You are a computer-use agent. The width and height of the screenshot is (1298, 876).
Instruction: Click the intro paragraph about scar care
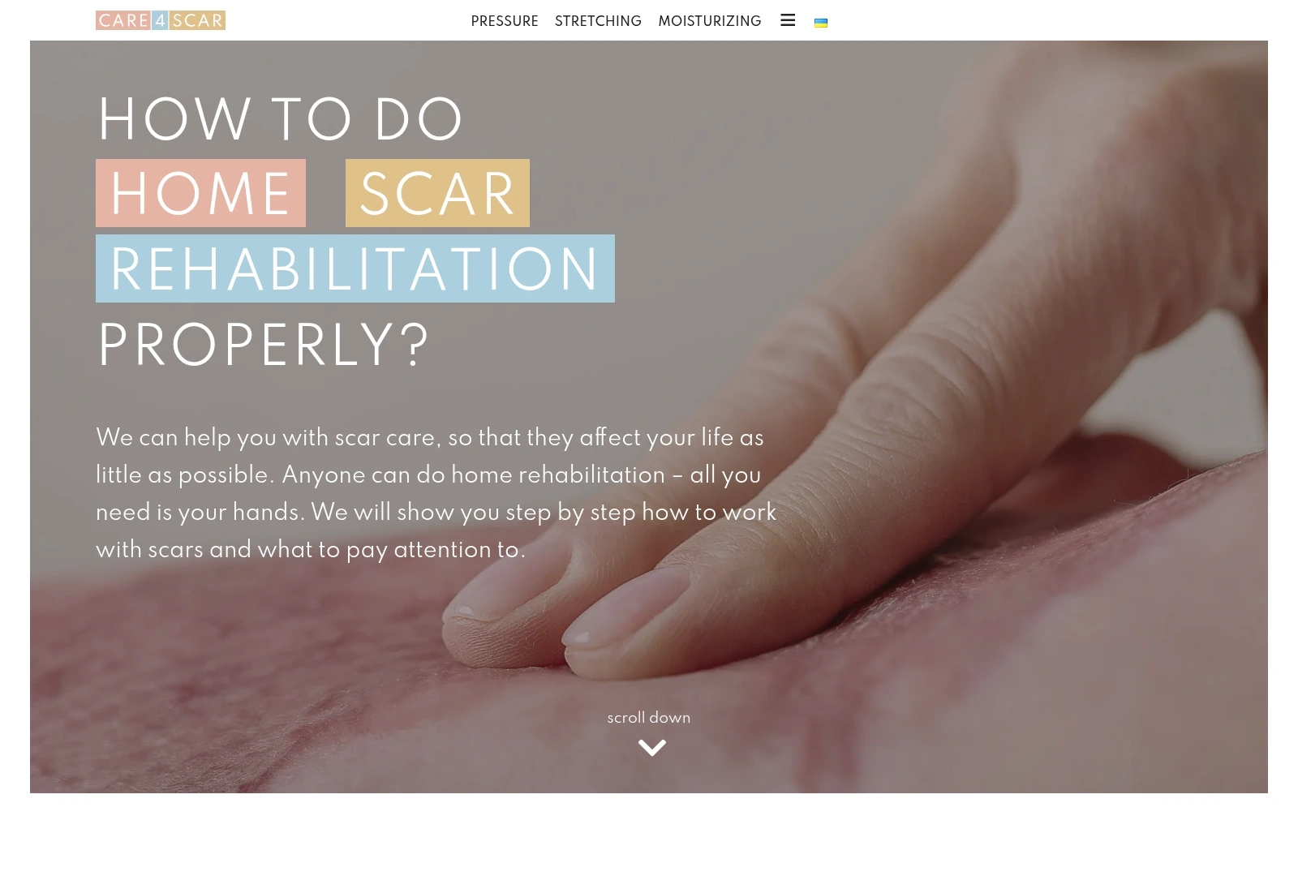tap(436, 493)
